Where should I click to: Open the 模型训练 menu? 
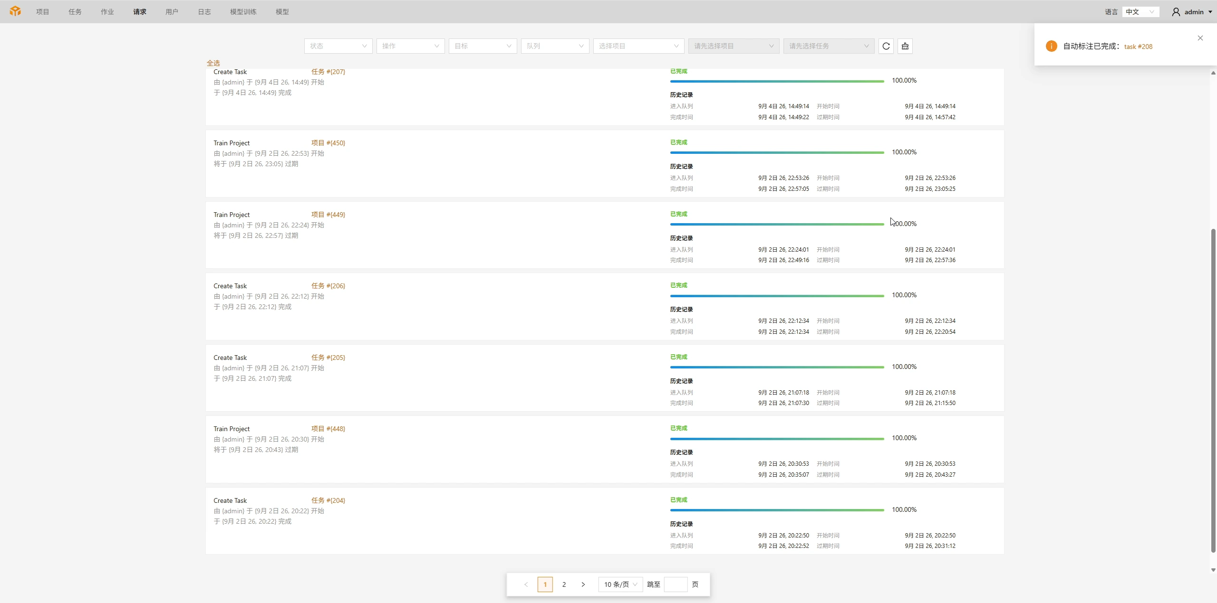point(243,12)
